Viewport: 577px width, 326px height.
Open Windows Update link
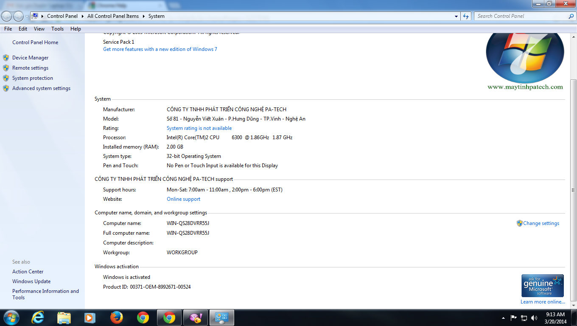coord(31,281)
